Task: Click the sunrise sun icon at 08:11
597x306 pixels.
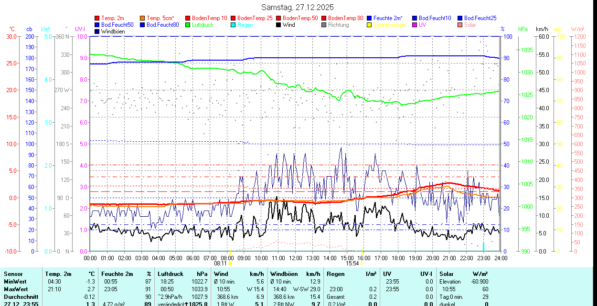Action: click(x=231, y=263)
